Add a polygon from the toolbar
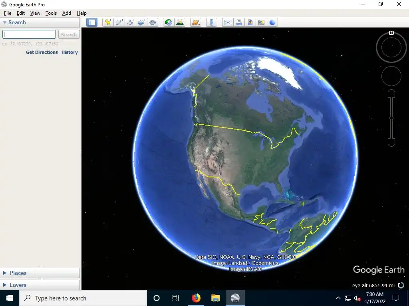 click(x=119, y=22)
